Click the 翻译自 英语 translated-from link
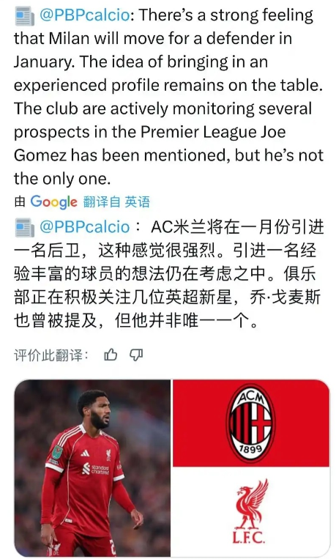This screenshot has width=336, height=559. tap(116, 201)
